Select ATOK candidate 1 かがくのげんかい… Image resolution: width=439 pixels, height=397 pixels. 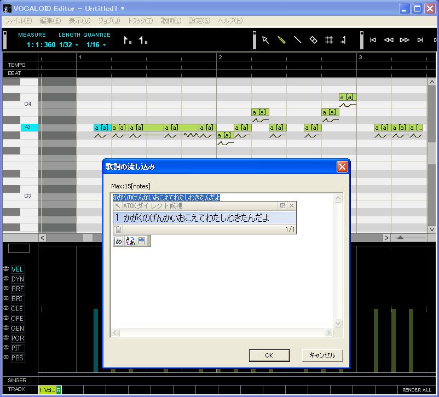(x=205, y=218)
